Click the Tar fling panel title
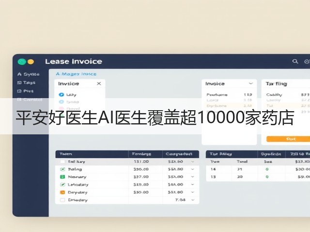The height and width of the screenshot is (232, 310). (x=276, y=84)
